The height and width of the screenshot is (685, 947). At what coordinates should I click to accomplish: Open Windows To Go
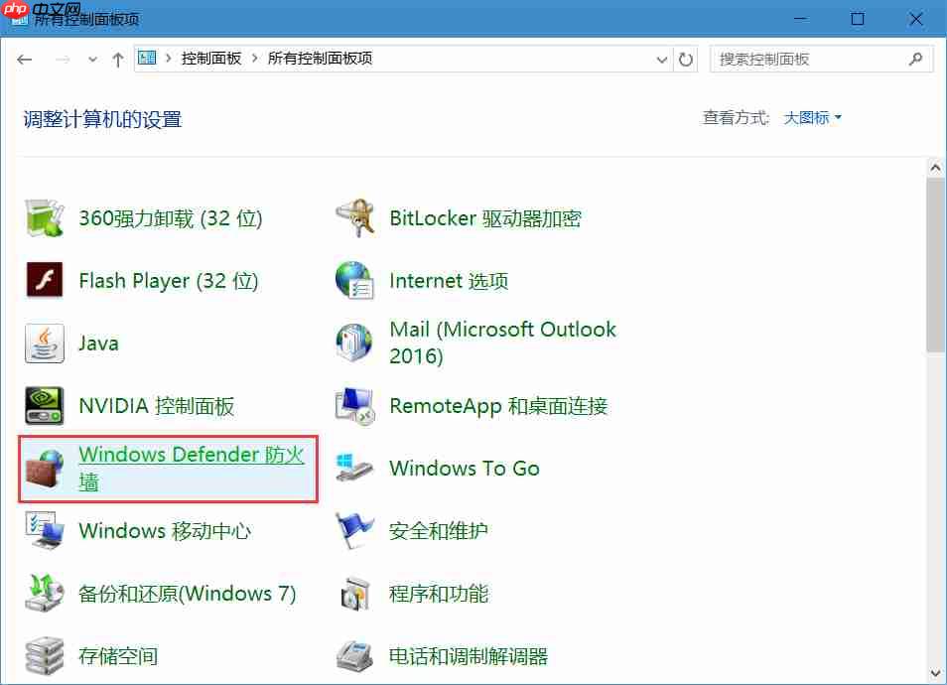click(465, 467)
